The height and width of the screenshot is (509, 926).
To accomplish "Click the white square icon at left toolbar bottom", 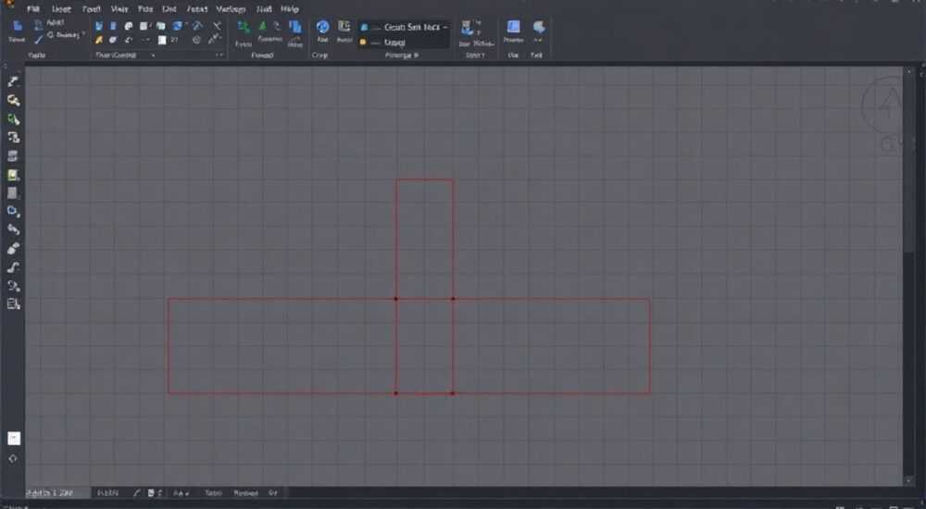I will pos(14,438).
